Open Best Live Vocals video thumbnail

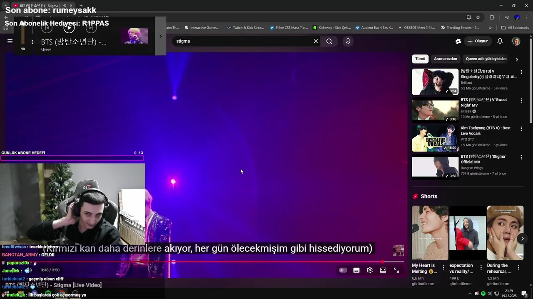(435, 138)
